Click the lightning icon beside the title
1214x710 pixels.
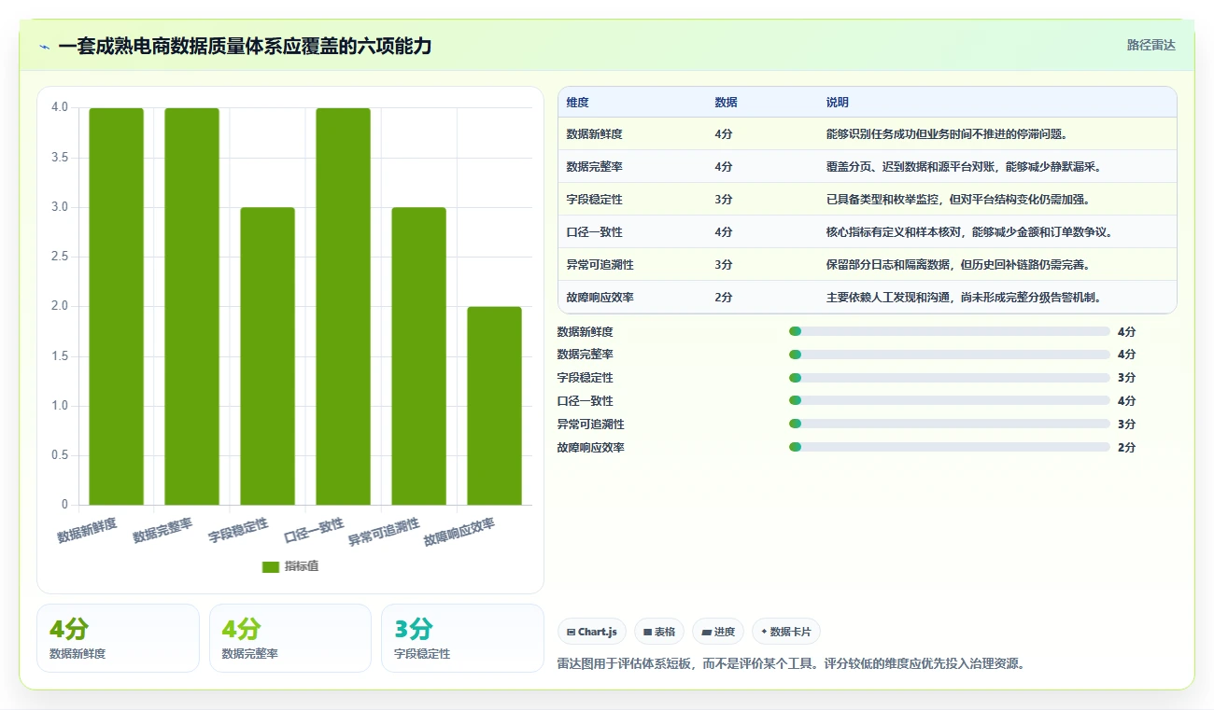(45, 47)
